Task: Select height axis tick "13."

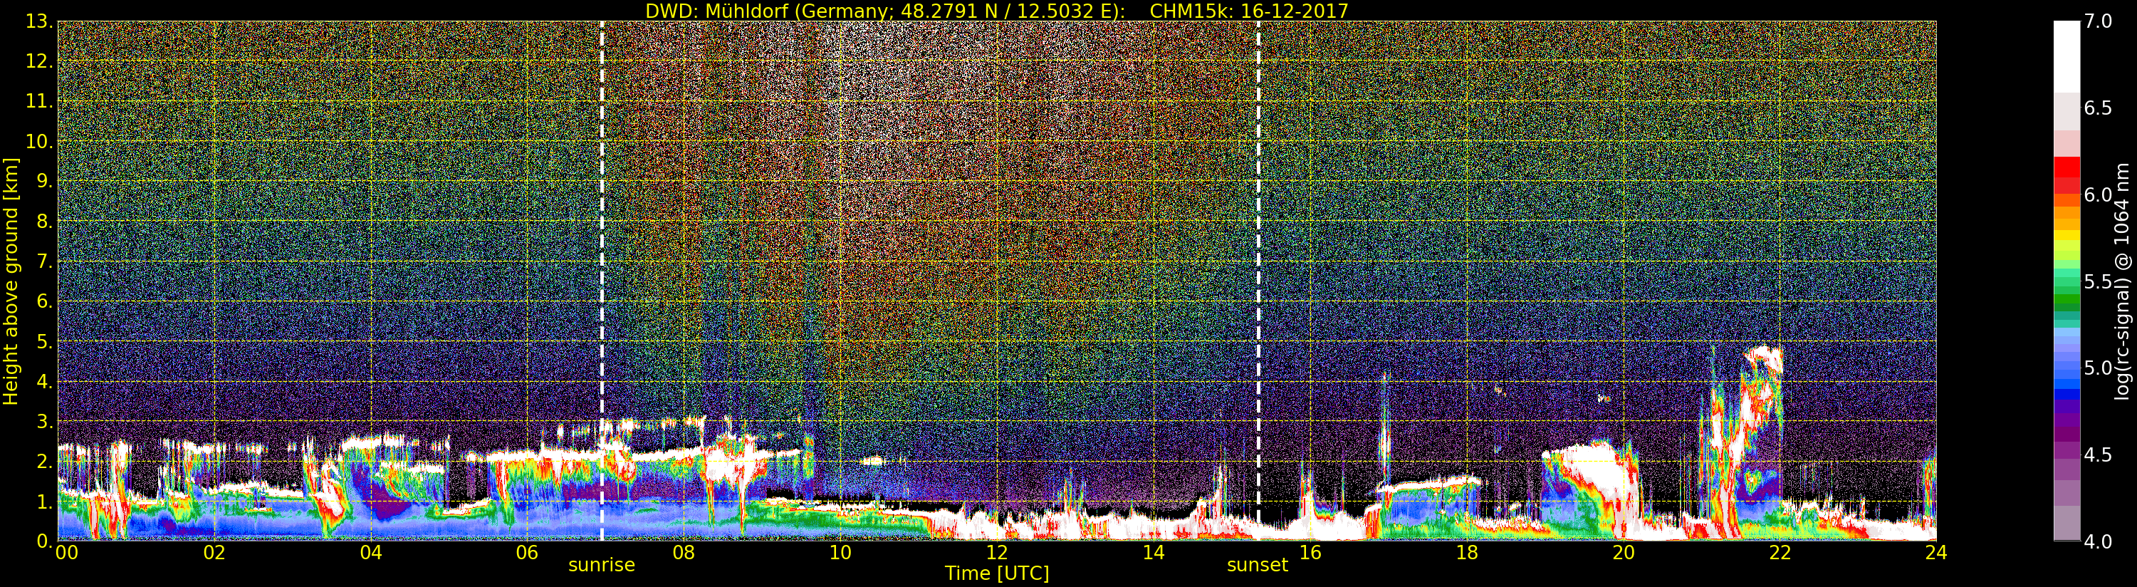Action: point(39,21)
